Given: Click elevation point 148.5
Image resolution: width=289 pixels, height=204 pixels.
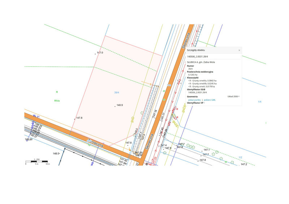Looking at the screenshot, I should (56, 153).
